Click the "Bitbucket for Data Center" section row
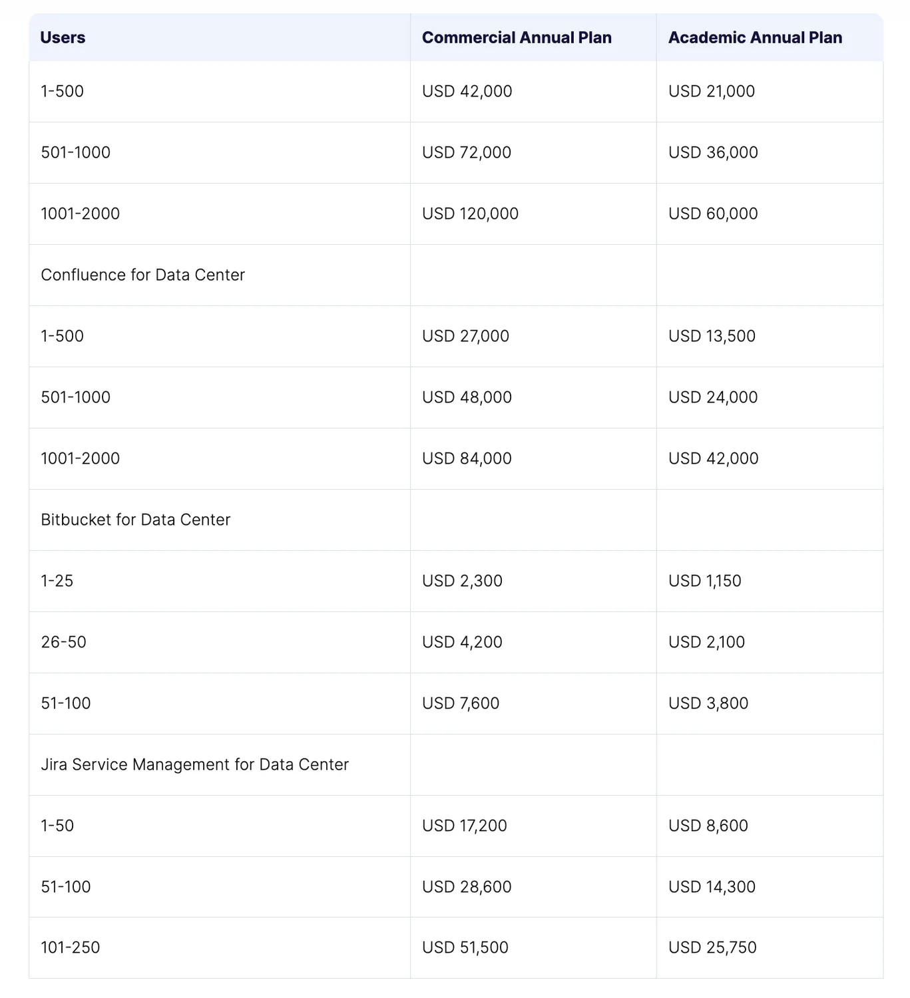 456,520
